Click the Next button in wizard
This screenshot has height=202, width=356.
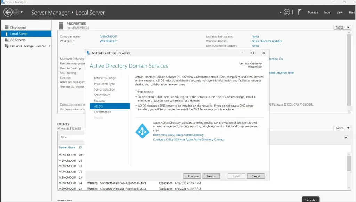click(211, 176)
